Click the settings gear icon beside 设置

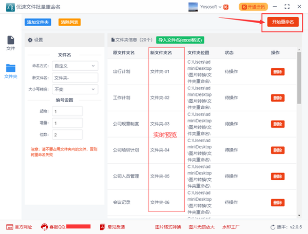coord(30,40)
